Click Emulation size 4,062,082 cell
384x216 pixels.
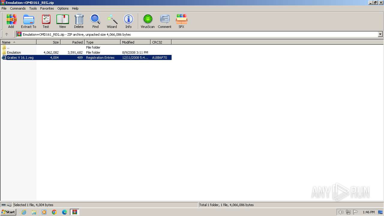coord(51,52)
